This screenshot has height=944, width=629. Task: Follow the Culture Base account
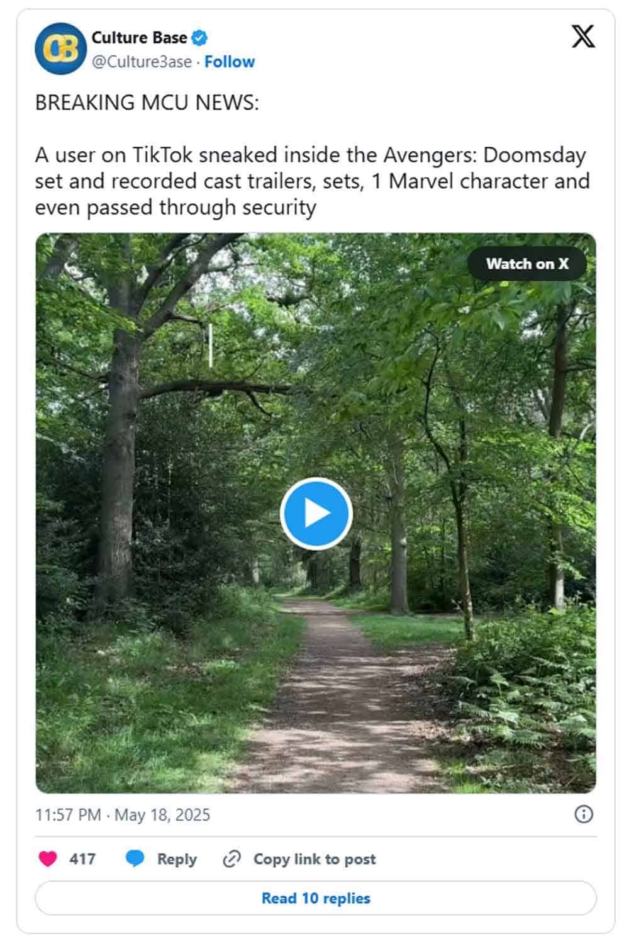coord(230,62)
